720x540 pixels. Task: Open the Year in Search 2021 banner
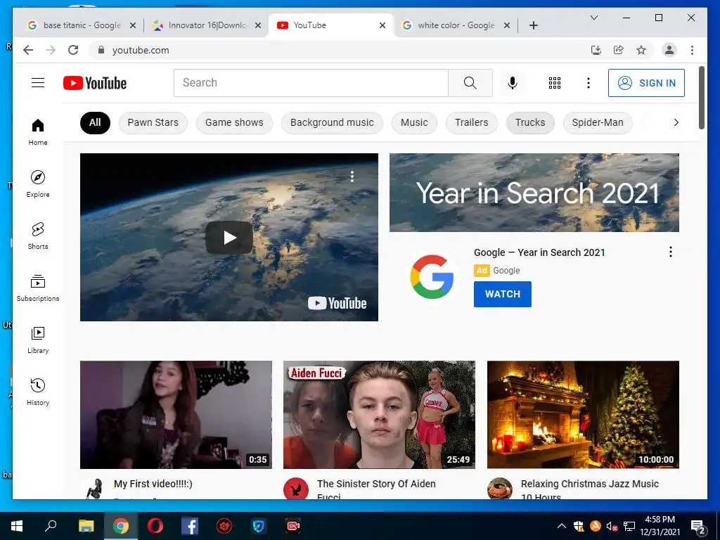click(x=534, y=193)
